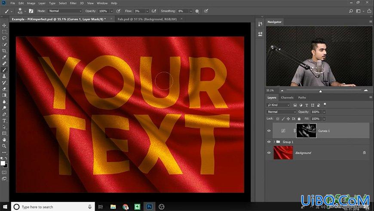Open the brush Mode dropdown

[x=65, y=11]
